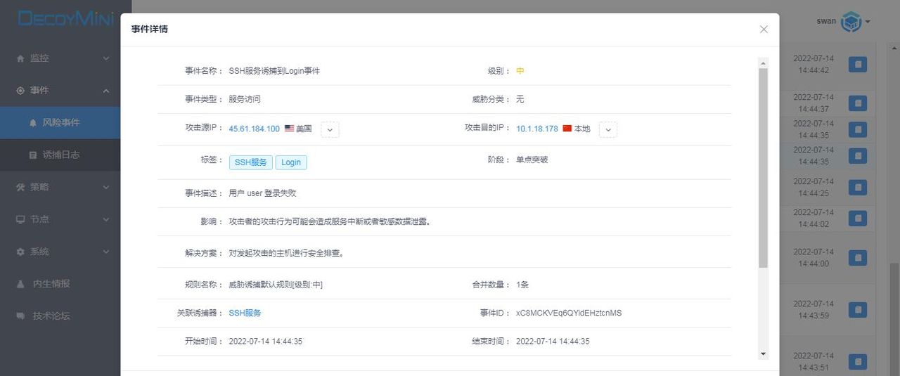900x376 pixels.
Task: Open destination IP 10.1.18.178 link
Action: [x=537, y=129]
